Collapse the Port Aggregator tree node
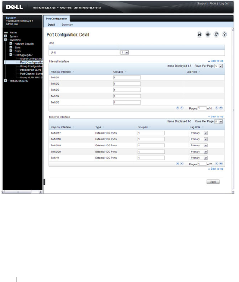This screenshot has width=239, height=282. coord(11,54)
